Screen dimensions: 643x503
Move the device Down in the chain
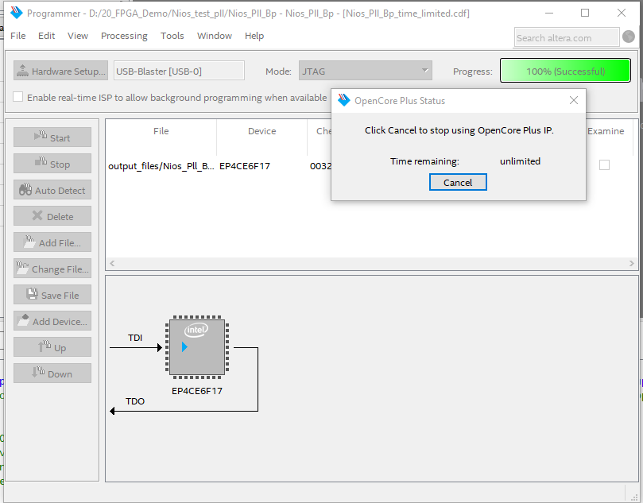(52, 373)
